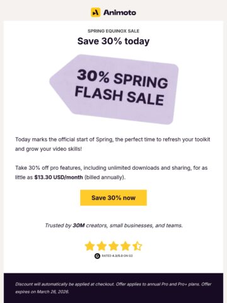Click the 30M bold text

pos(79,225)
